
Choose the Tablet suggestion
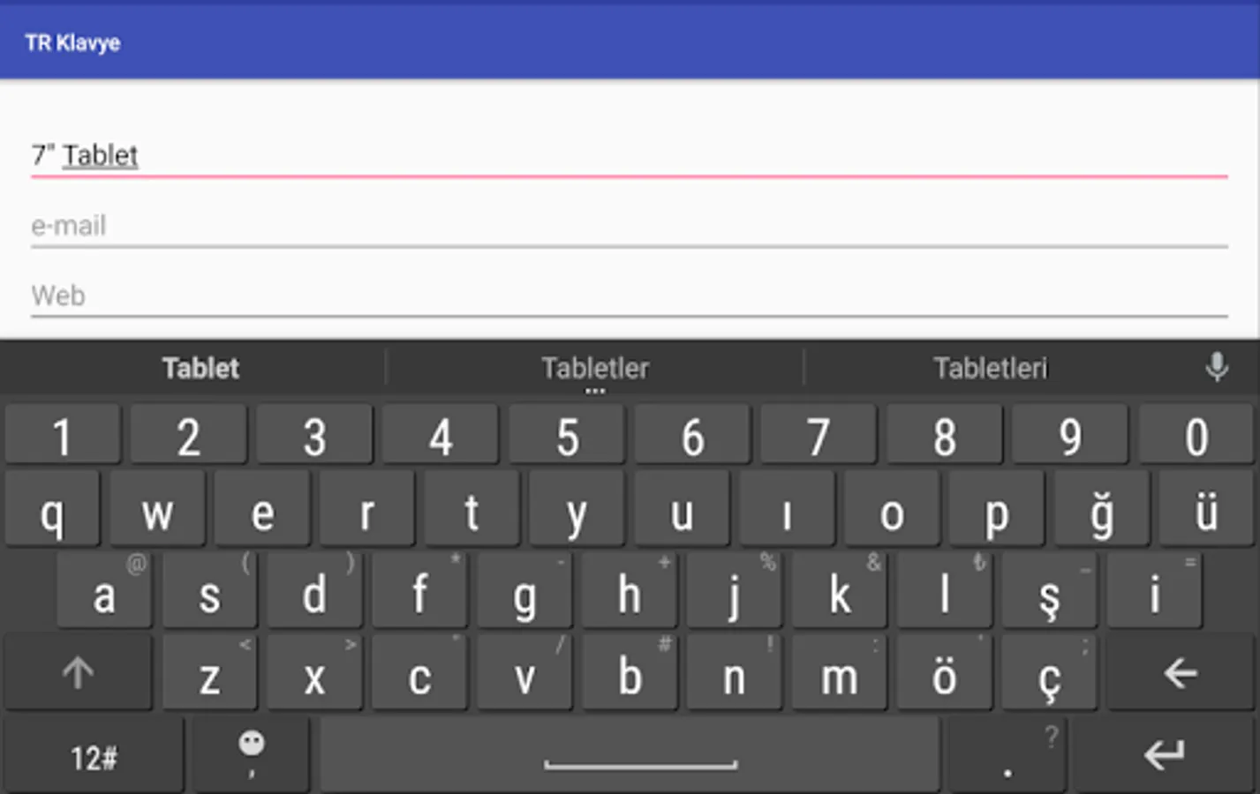tap(200, 368)
